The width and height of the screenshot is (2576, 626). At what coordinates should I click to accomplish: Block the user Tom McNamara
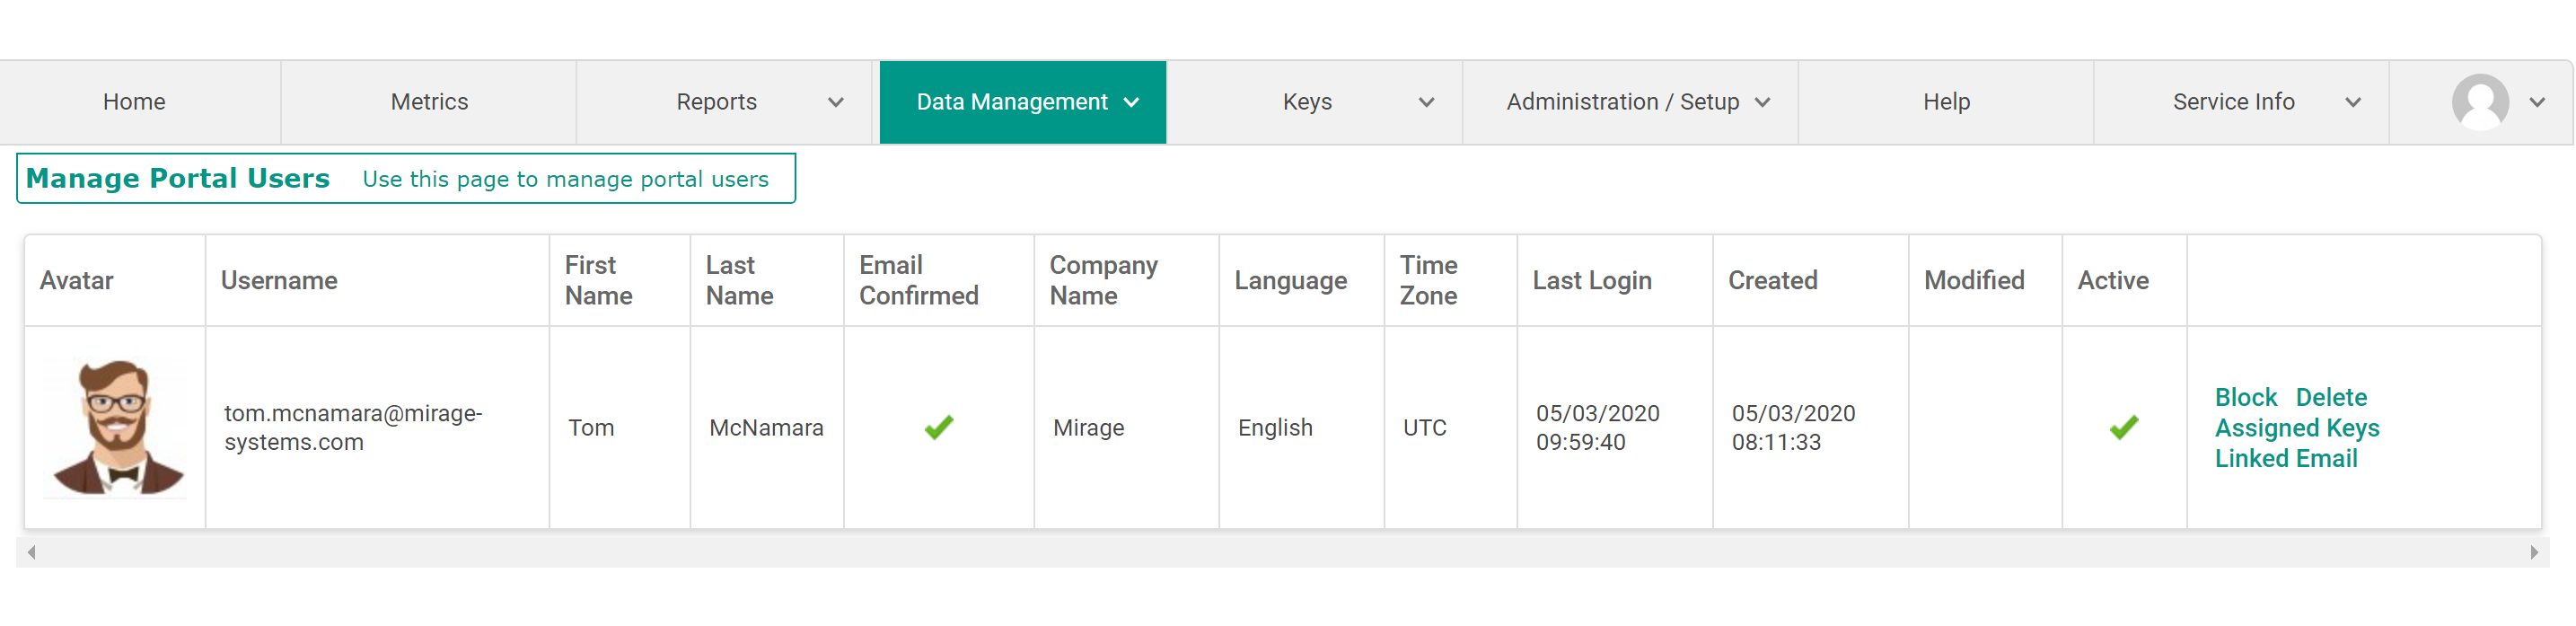pyautogui.click(x=2245, y=397)
